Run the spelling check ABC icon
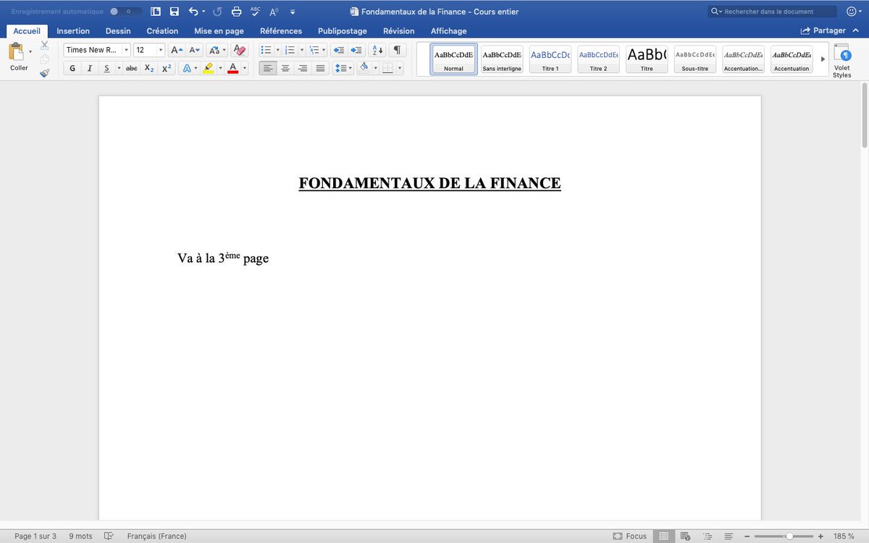Image resolution: width=869 pixels, height=543 pixels. [x=255, y=12]
